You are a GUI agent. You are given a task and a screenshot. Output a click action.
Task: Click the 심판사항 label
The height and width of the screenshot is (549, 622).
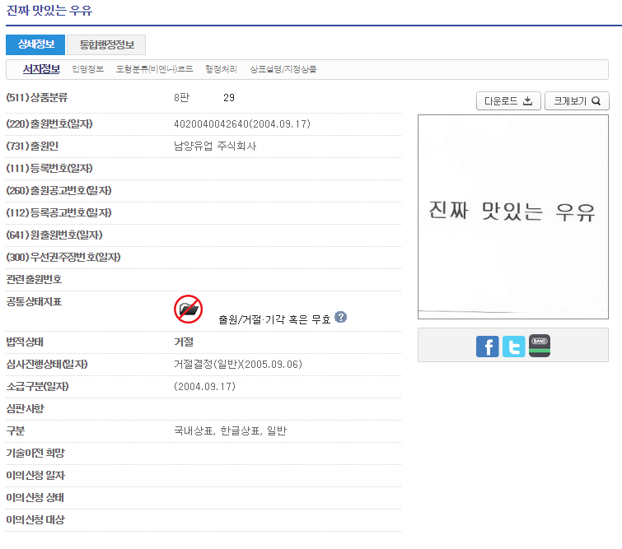(25, 409)
